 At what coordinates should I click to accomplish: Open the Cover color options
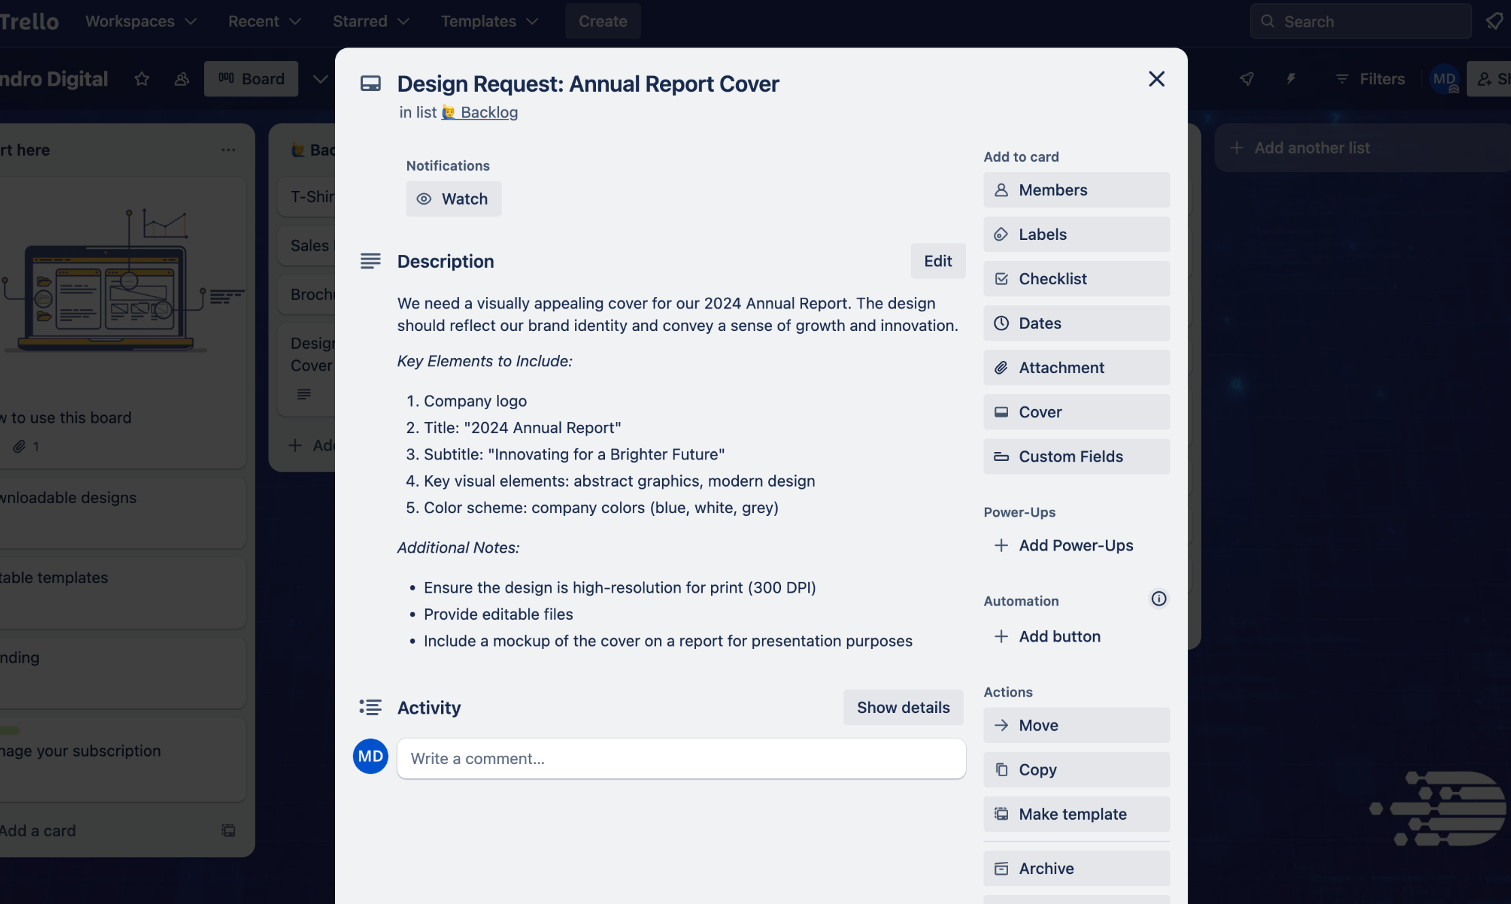click(x=1076, y=412)
